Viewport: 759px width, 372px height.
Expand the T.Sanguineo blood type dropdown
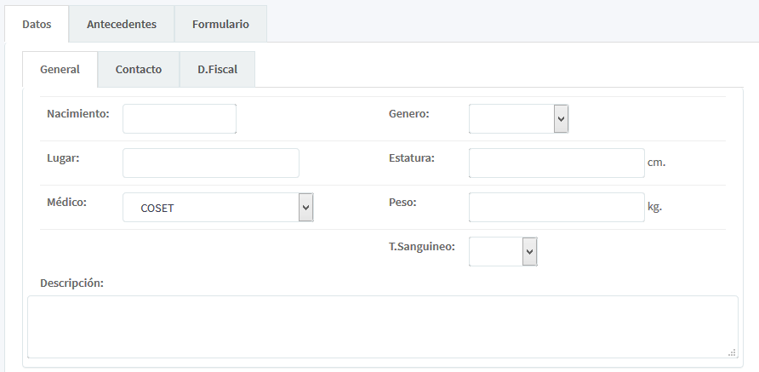(503, 251)
